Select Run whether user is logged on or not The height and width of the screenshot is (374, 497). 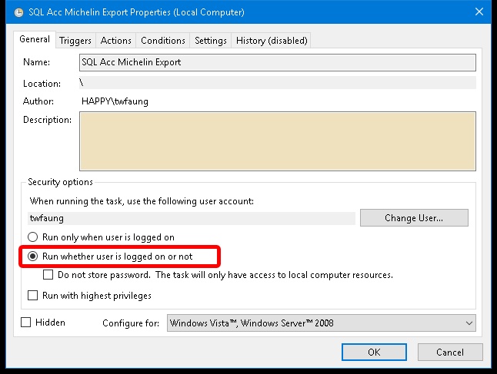pos(33,256)
